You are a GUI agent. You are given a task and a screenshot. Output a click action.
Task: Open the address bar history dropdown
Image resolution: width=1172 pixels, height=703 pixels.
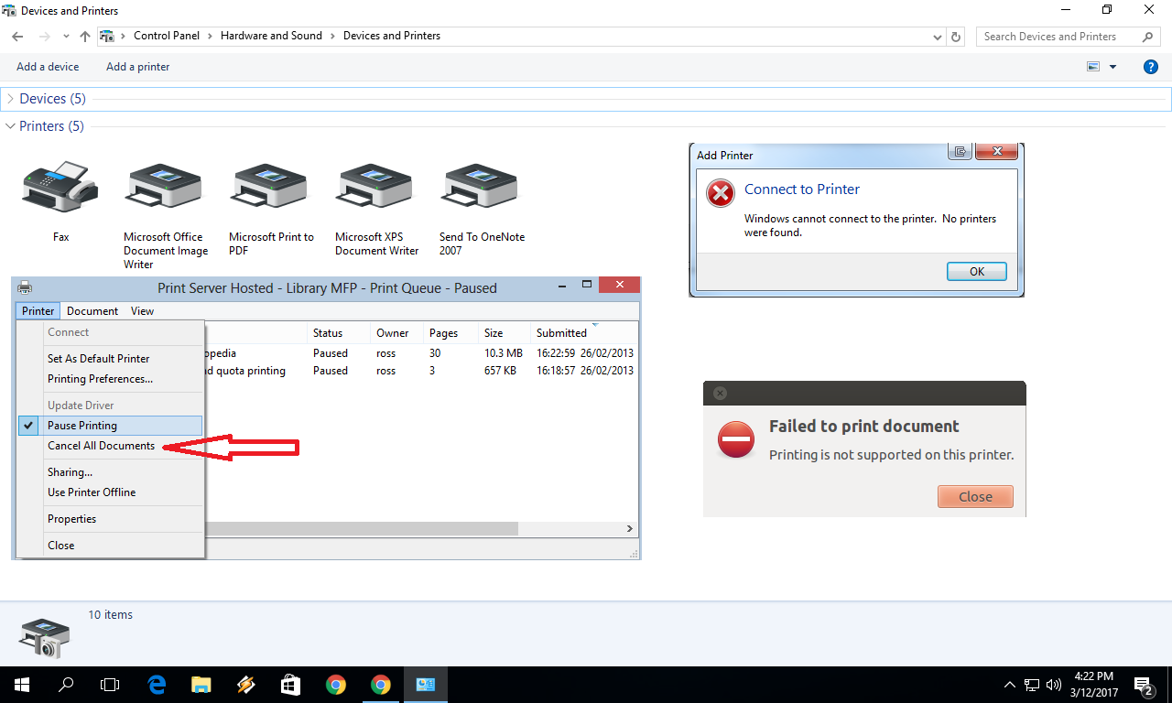(x=938, y=37)
